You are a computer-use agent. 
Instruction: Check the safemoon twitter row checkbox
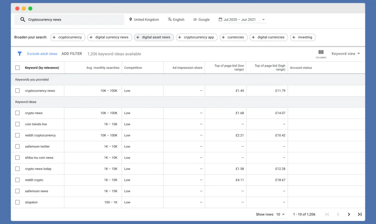click(17, 146)
